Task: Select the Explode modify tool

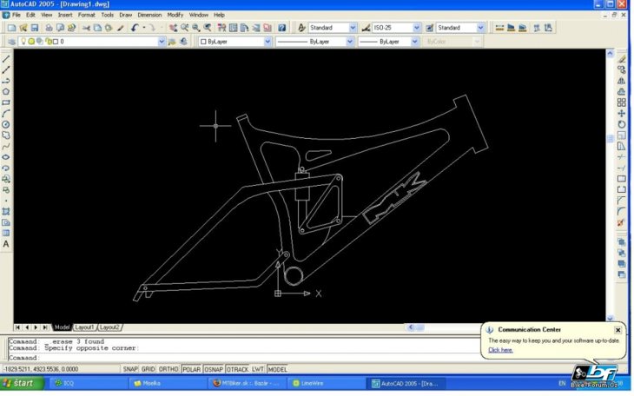Action: pyautogui.click(x=622, y=222)
